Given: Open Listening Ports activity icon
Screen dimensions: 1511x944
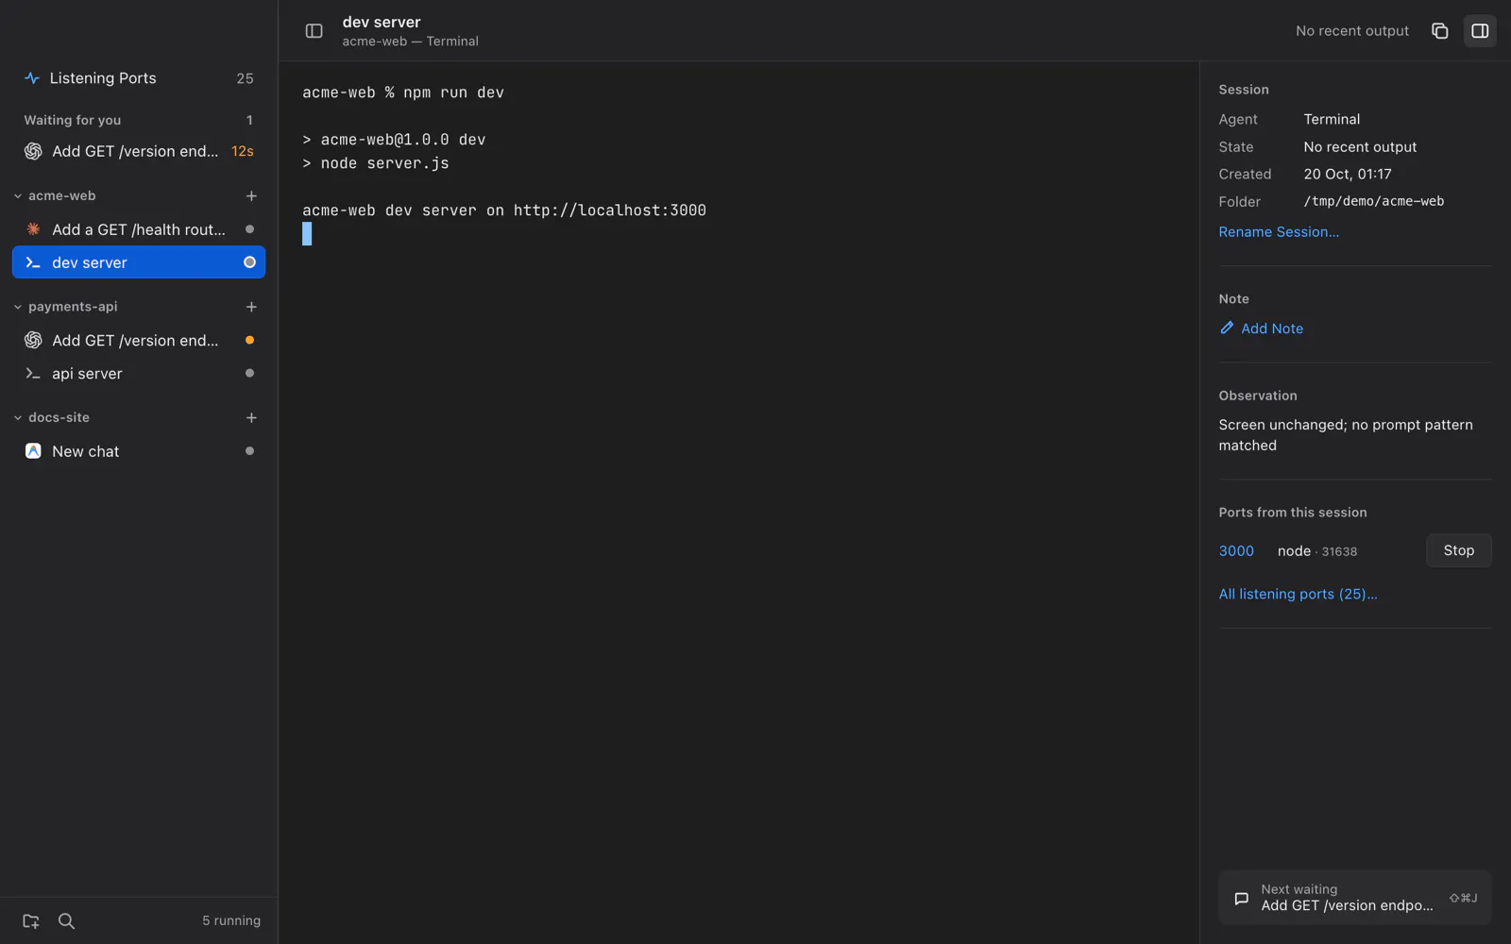Looking at the screenshot, I should coord(32,78).
